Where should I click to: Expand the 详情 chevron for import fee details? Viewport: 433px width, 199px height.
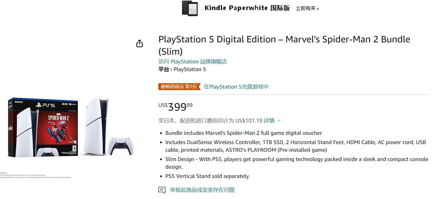click(x=279, y=120)
